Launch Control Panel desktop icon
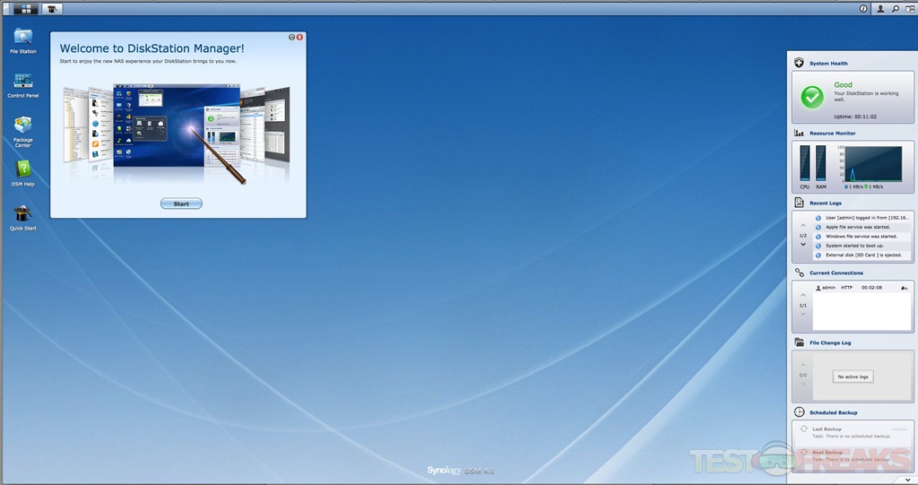Screen dimensions: 918x485 [x=22, y=82]
